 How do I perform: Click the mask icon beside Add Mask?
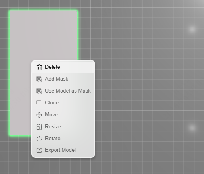click(x=39, y=79)
